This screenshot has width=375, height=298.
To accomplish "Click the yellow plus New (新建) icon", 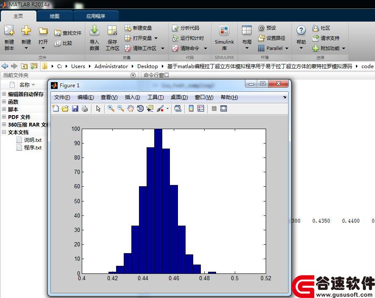I will point(26,30).
